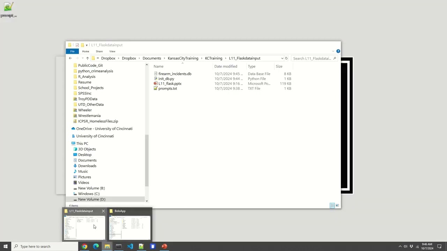Open the View ribbon tab
The image size is (447, 251).
click(x=112, y=51)
